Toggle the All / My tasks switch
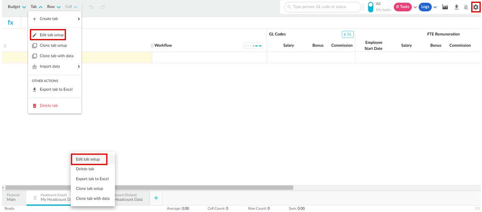The width and height of the screenshot is (482, 212). [x=370, y=7]
